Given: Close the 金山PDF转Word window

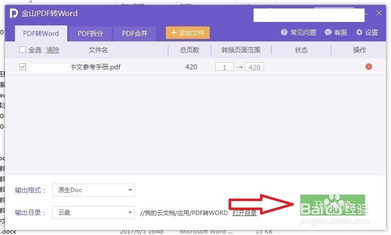Looking at the screenshot, I should [379, 13].
